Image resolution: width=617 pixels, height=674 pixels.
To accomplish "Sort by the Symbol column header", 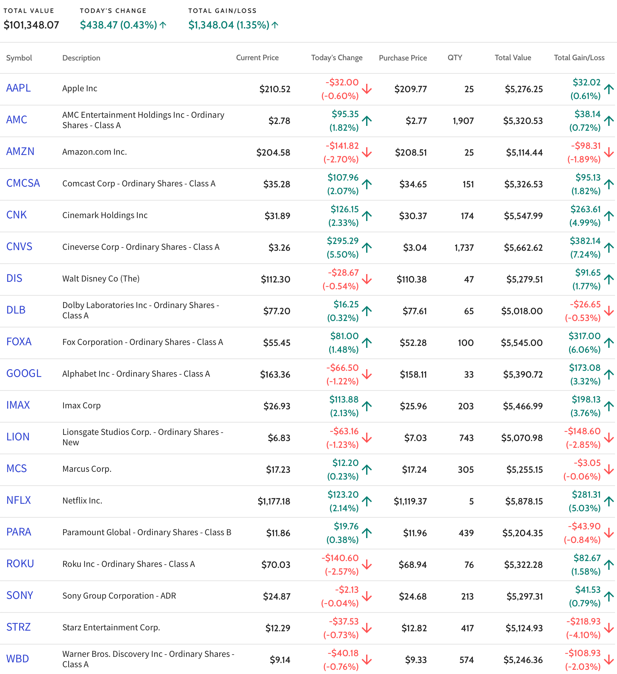I will tap(19, 58).
